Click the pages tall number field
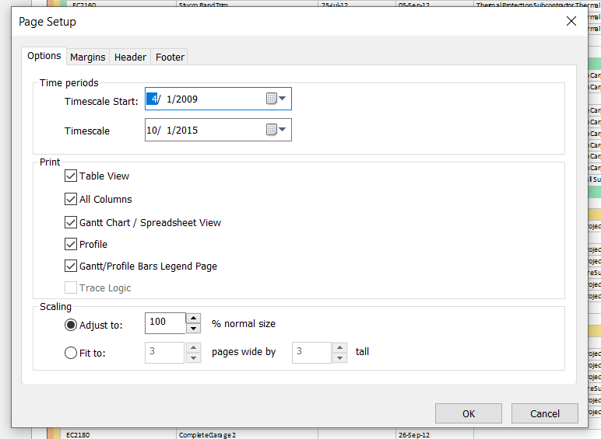Viewport: 601px width, 439px height. pos(311,353)
